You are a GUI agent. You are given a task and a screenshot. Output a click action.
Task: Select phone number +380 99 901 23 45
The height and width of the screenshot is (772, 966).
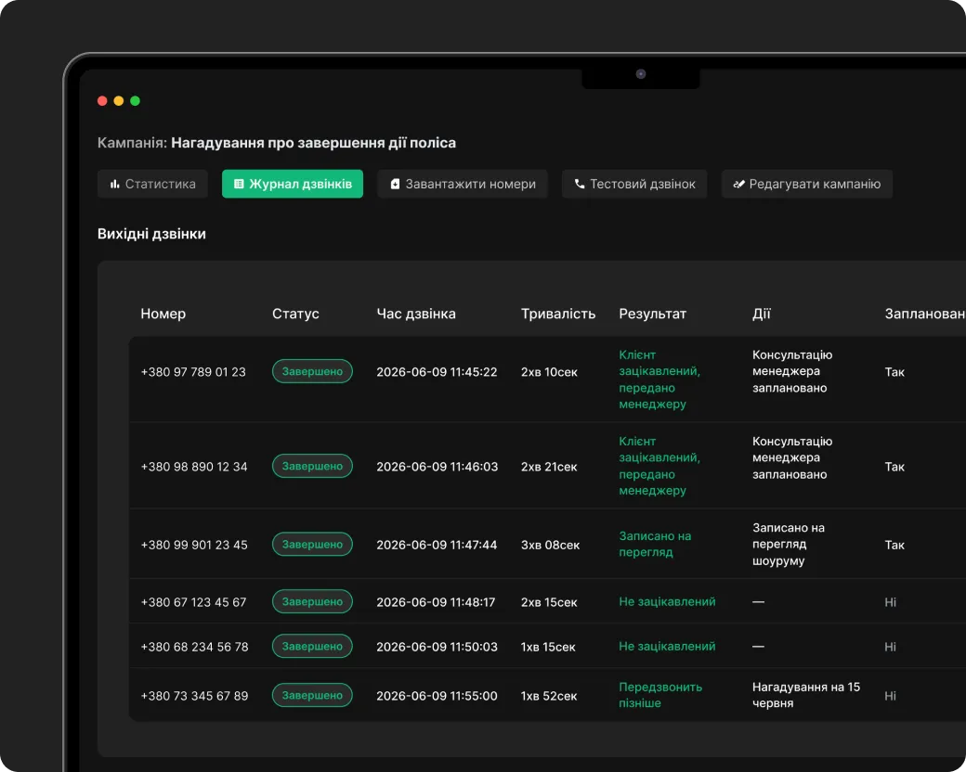[x=194, y=545]
